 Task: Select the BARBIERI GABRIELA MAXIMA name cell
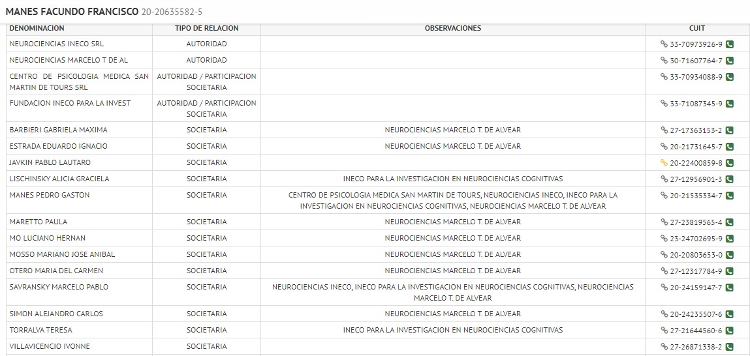[79, 130]
